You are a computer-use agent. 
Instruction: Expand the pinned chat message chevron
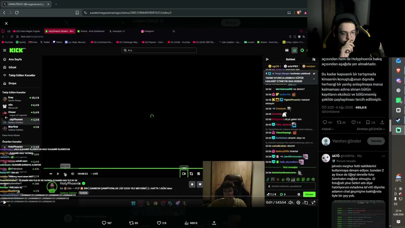pyautogui.click(x=314, y=79)
